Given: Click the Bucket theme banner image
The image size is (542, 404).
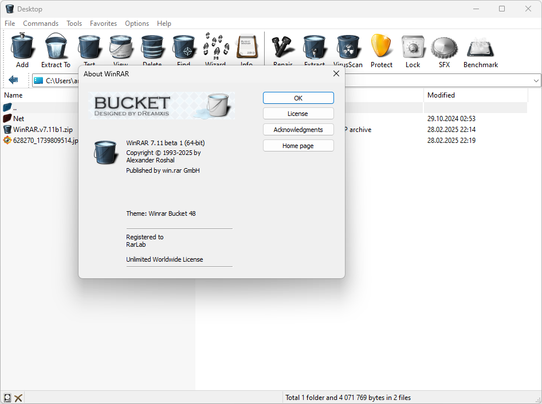Looking at the screenshot, I should (162, 106).
